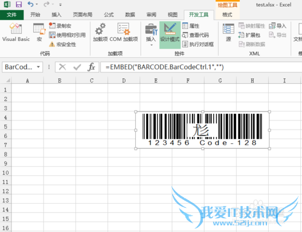Toggle Design Mode (设计模式)
Screen dimensions: 302x232
pyautogui.click(x=170, y=34)
